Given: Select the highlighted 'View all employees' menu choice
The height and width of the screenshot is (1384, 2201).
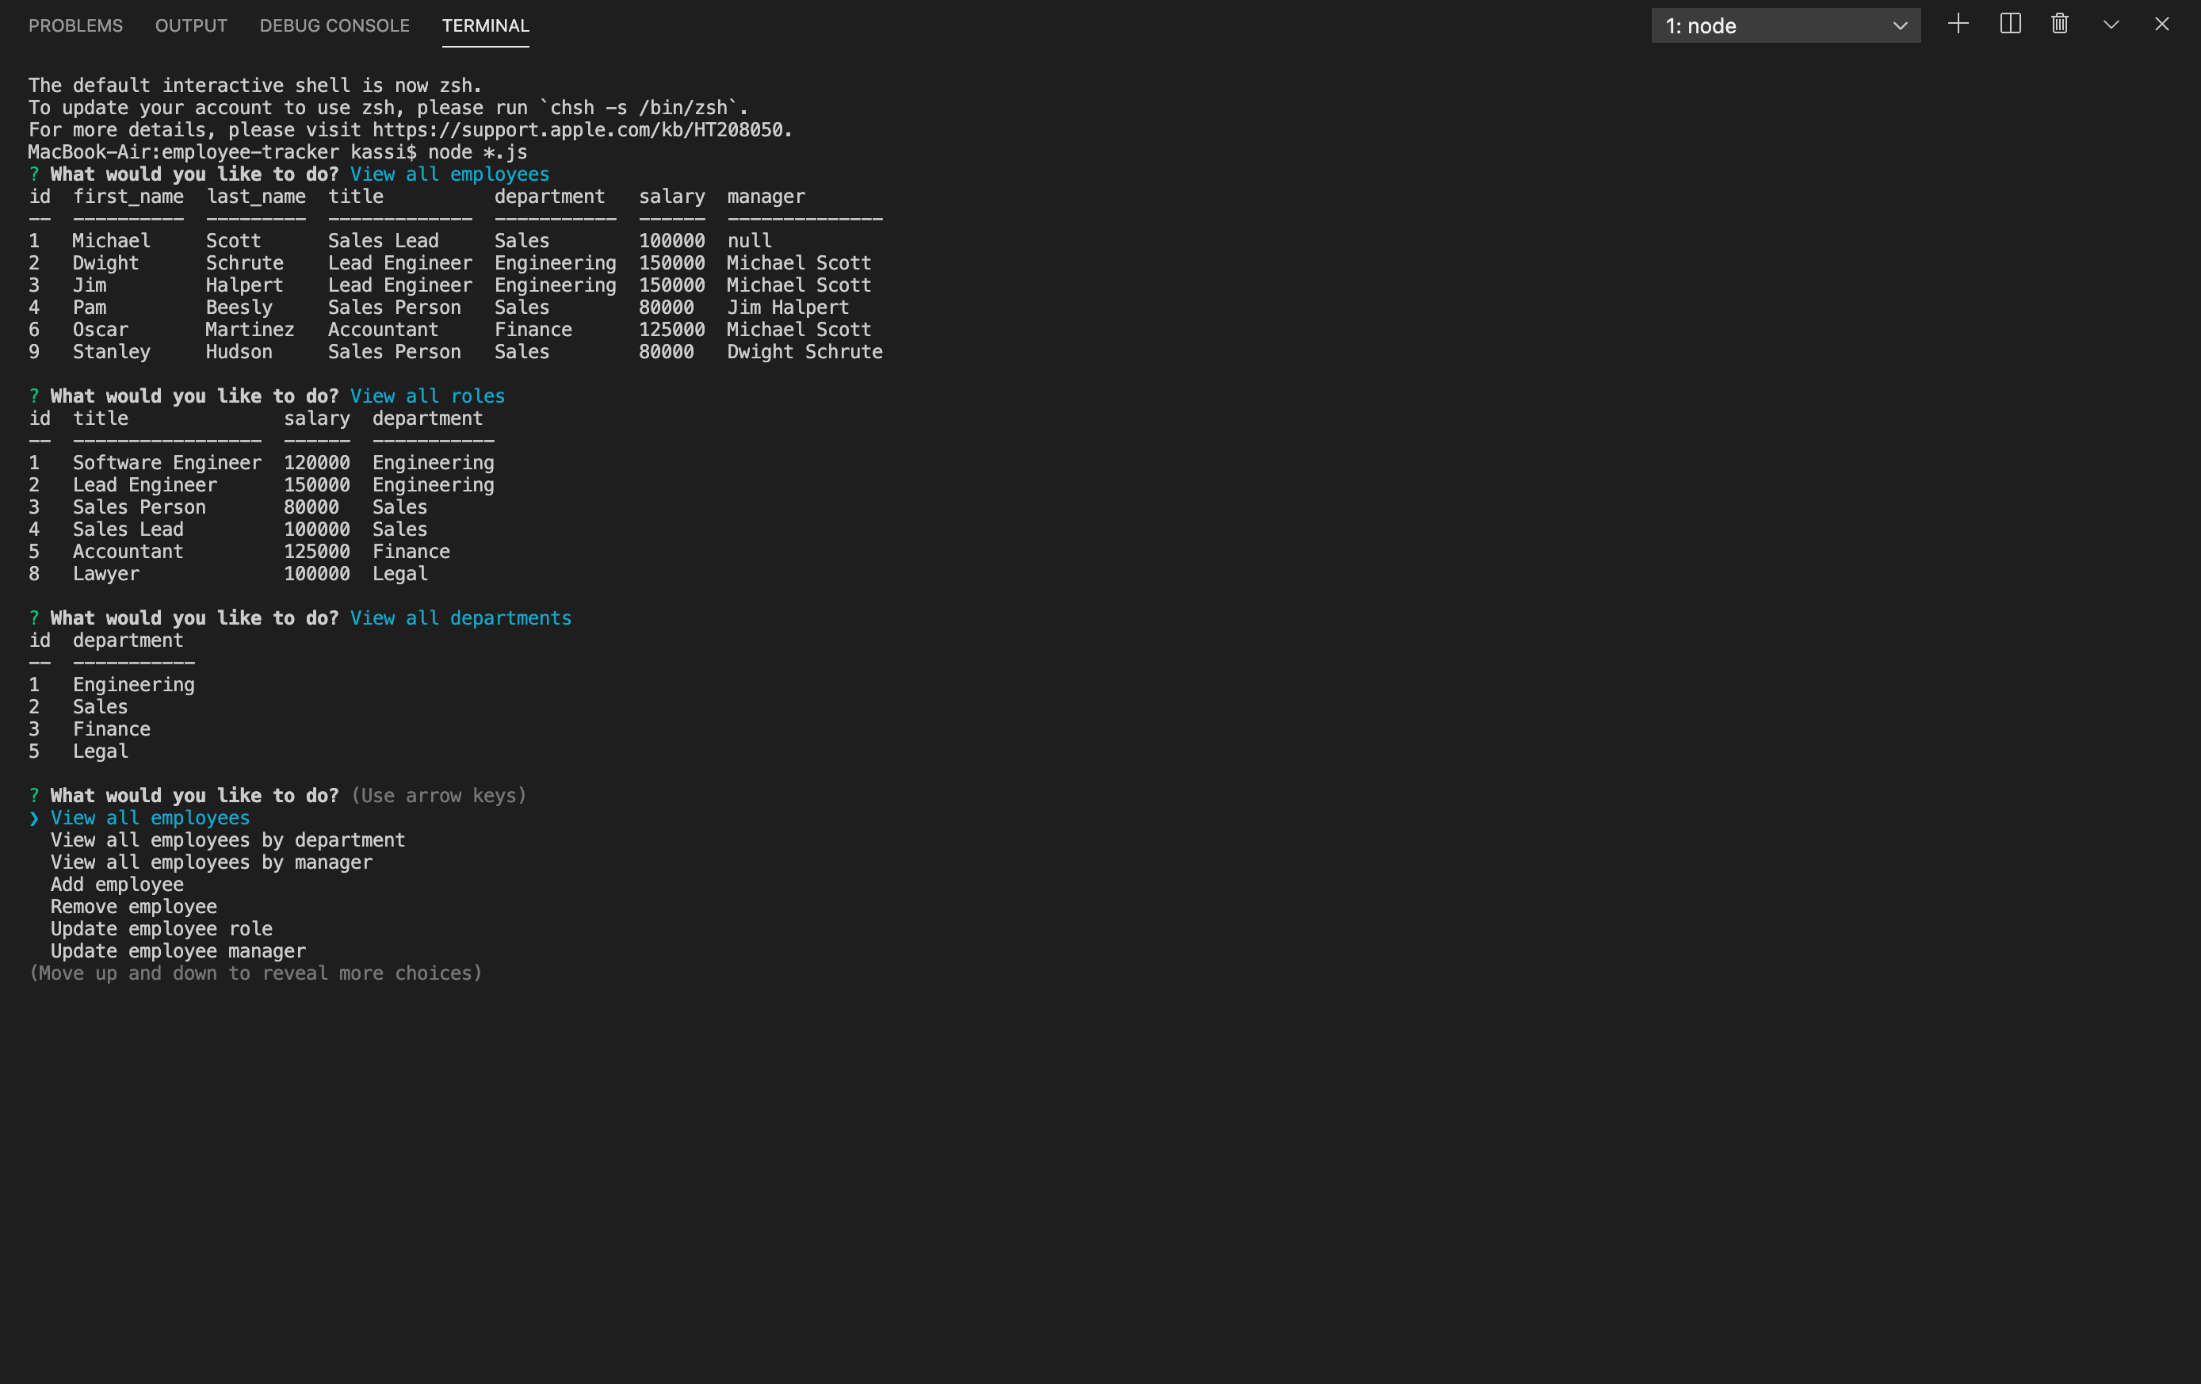Looking at the screenshot, I should [x=150, y=818].
